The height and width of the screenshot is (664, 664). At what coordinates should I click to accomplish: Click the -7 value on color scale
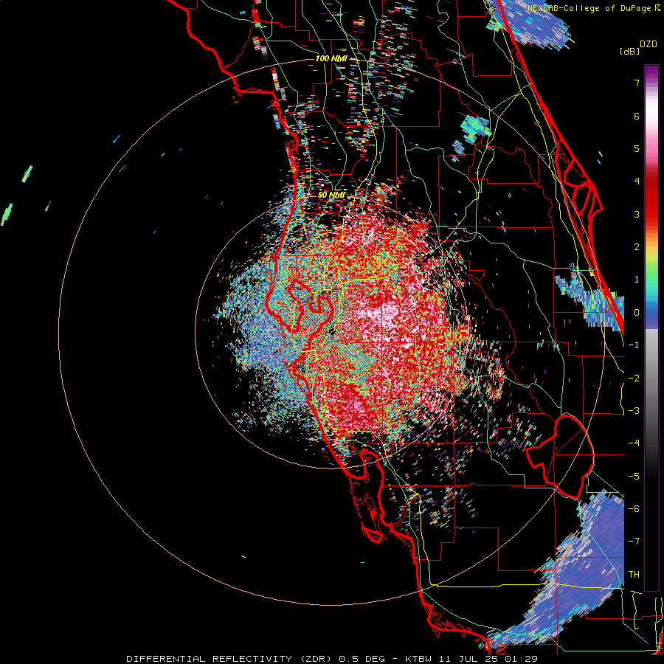click(x=634, y=542)
